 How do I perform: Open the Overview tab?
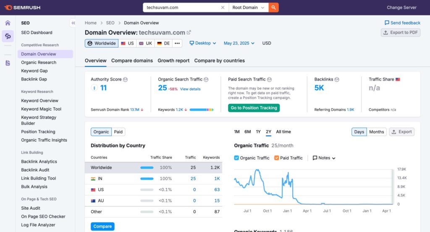click(95, 61)
